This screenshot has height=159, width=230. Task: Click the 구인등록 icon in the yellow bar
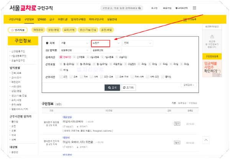coord(185,20)
